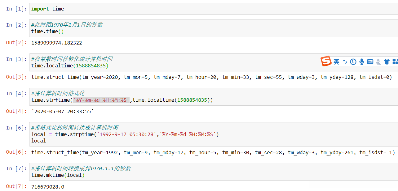Screen dimensions: 398x191
Task: Open the soft keyboard icon
Action: pyautogui.click(x=370, y=62)
